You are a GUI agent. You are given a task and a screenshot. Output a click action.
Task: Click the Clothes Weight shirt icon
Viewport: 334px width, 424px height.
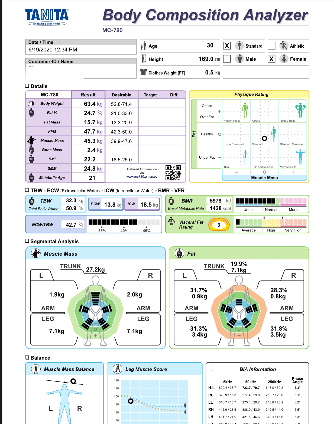[x=143, y=72]
